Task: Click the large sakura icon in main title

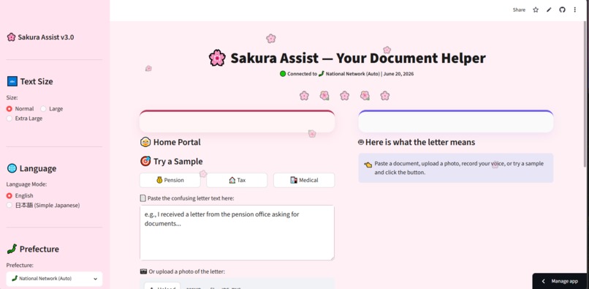Action: [x=217, y=58]
